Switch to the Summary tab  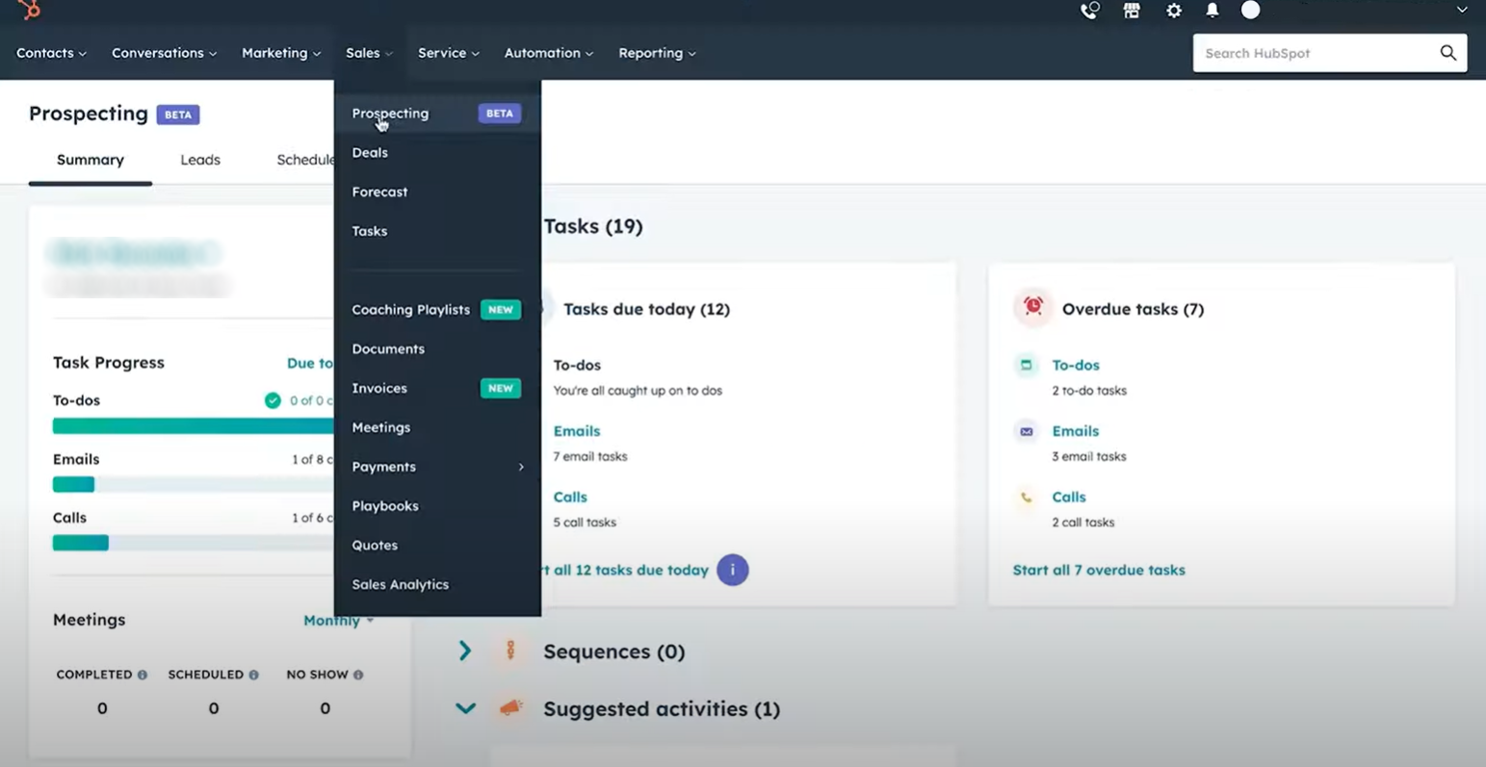91,160
